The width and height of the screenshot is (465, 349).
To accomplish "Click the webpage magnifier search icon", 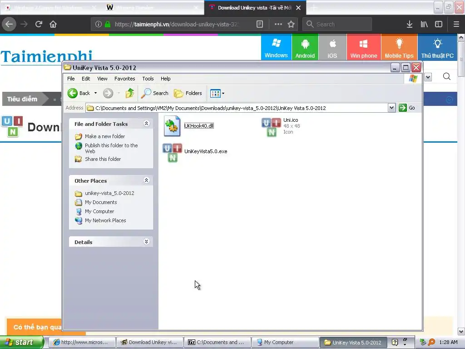I will [x=447, y=76].
